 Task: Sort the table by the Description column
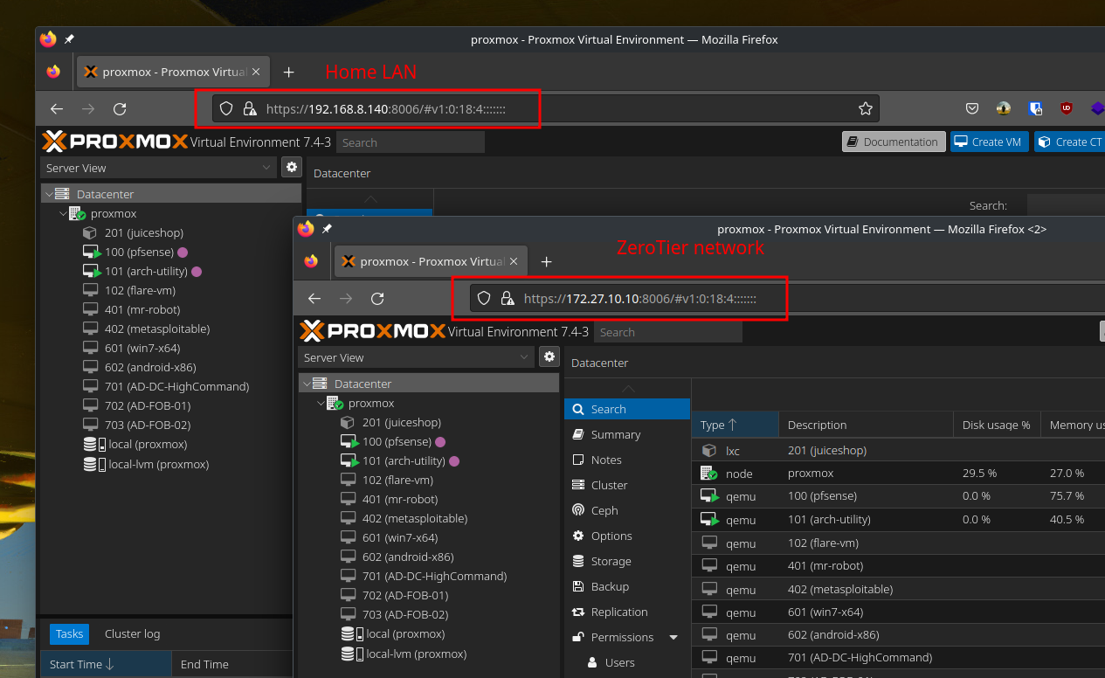click(866, 425)
